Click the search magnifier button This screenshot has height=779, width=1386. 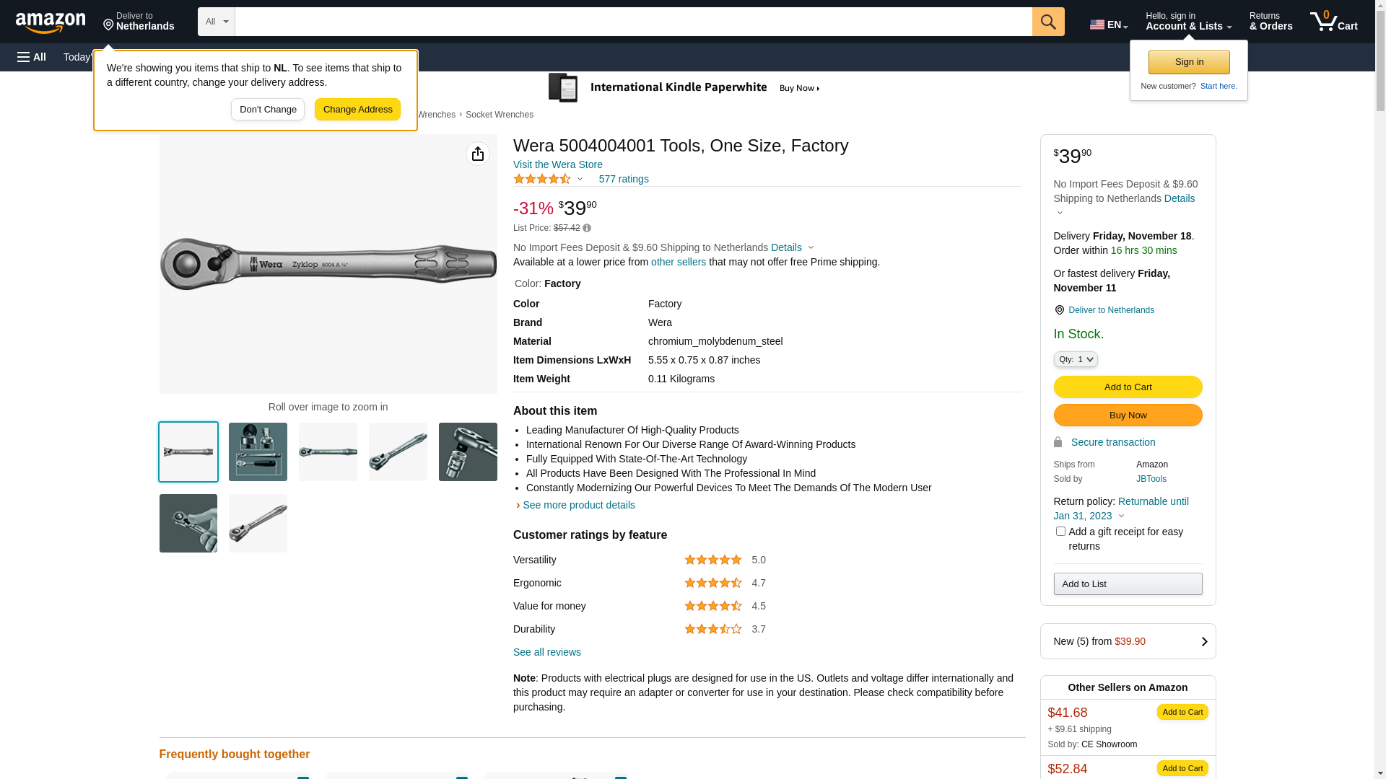click(1048, 22)
